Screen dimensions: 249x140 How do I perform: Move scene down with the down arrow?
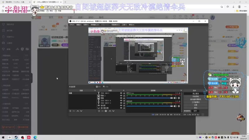coord(81,111)
